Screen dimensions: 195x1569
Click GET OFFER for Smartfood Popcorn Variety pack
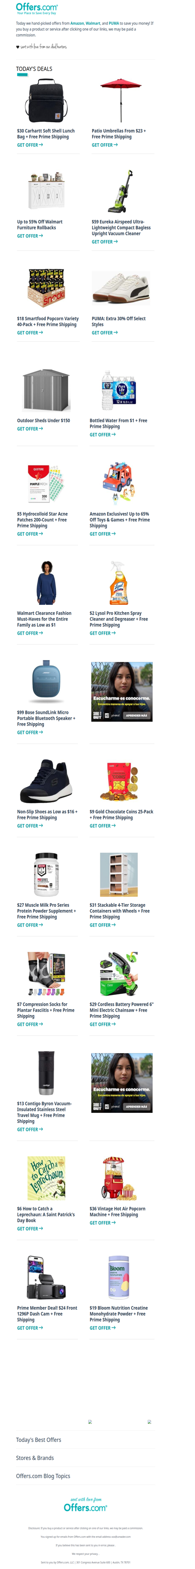click(30, 332)
